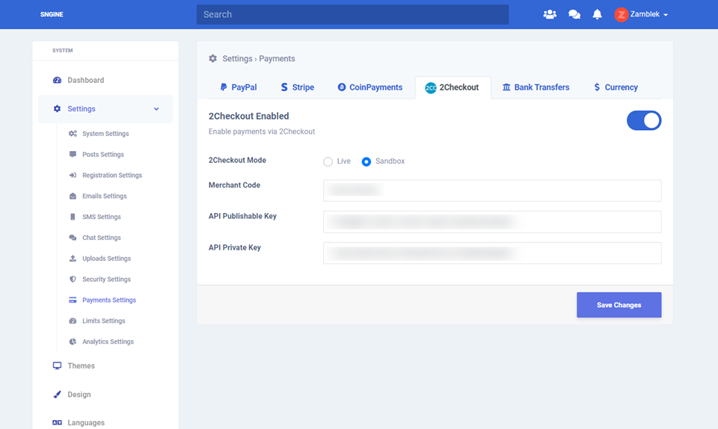Screen dimensions: 718x429
Task: Switch to the Currency tab
Action: (x=616, y=87)
